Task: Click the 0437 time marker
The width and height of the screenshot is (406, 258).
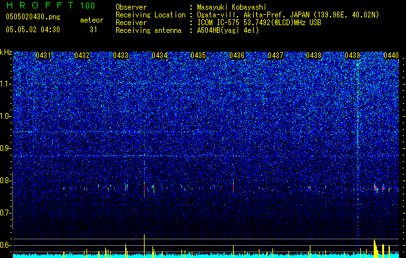Action: tap(276, 55)
